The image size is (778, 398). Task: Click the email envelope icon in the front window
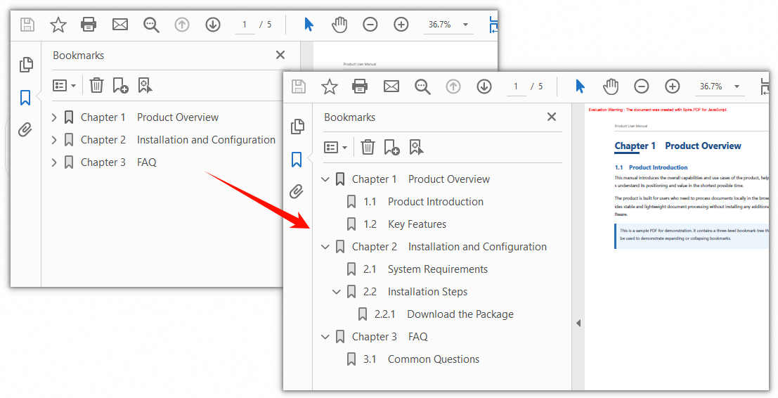pos(391,87)
